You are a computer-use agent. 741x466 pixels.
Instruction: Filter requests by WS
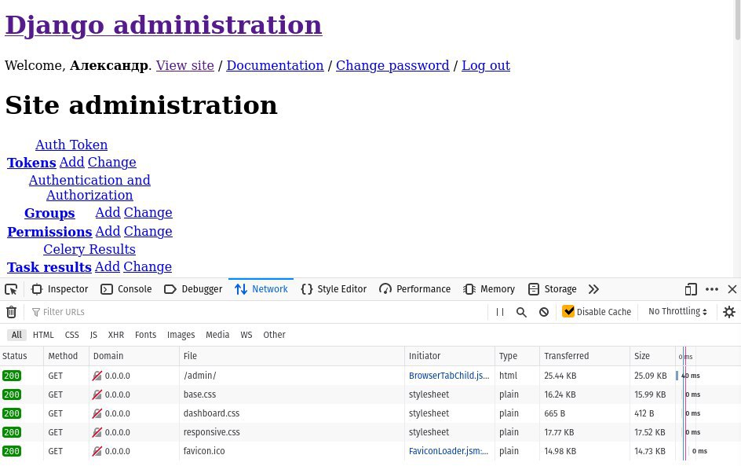(x=246, y=335)
